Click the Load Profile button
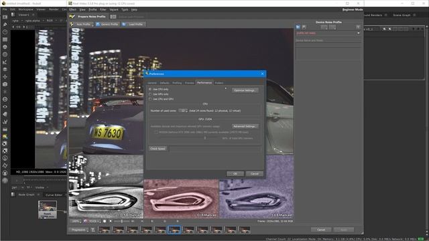Screen dimensions: 429x241 (133, 24)
